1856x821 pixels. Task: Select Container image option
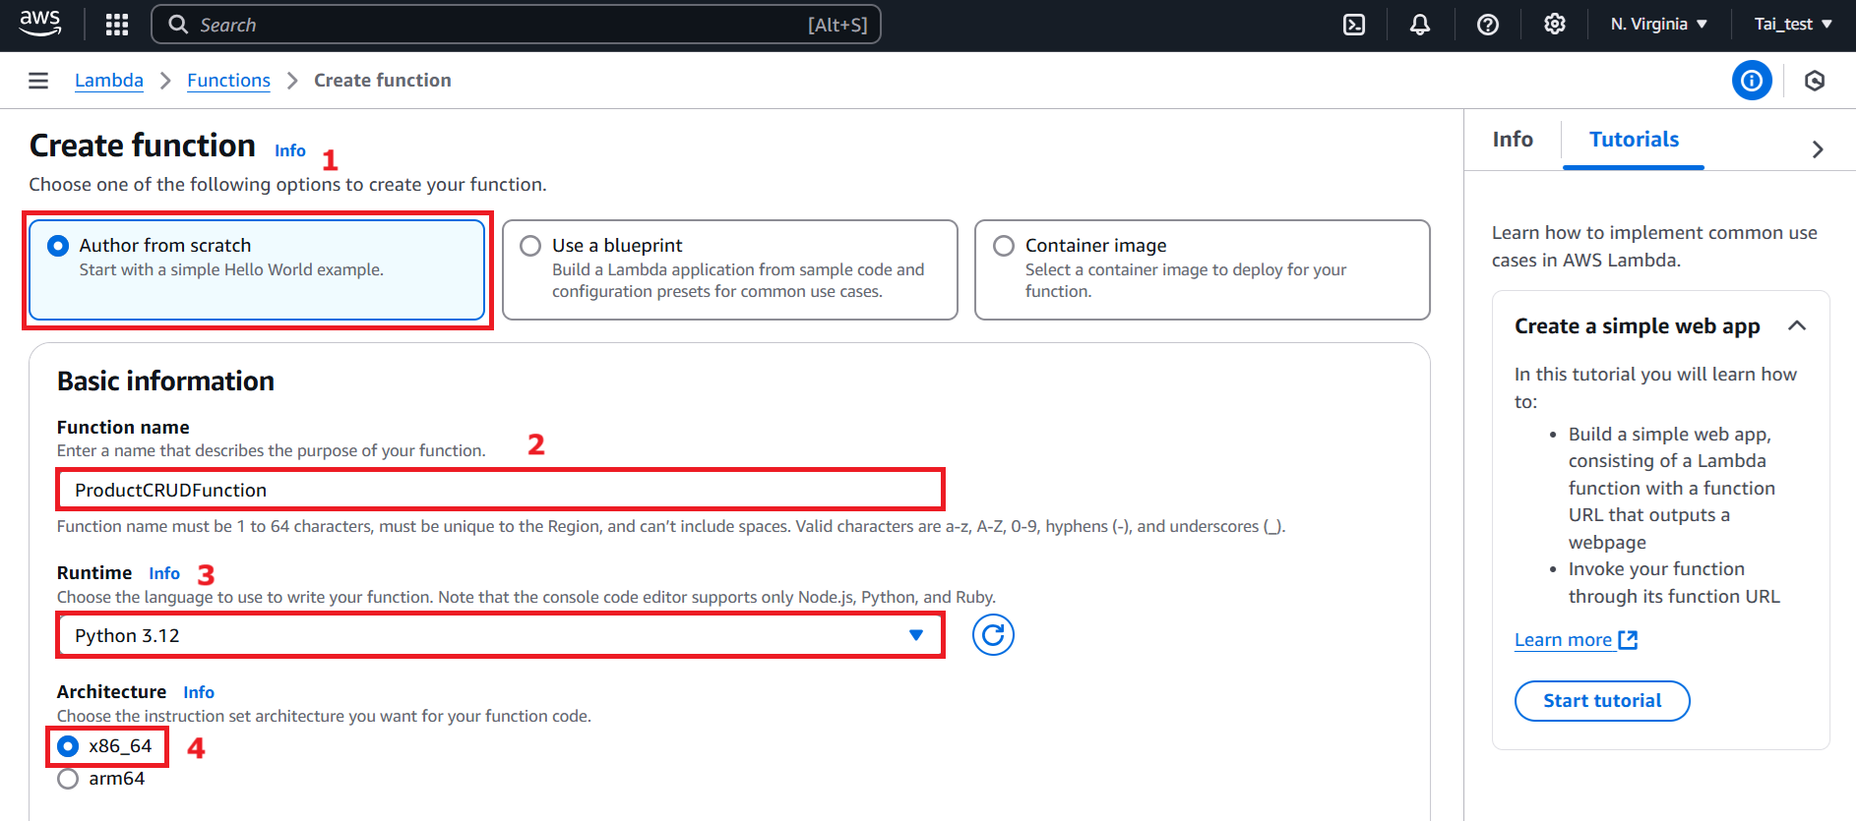click(1202, 269)
